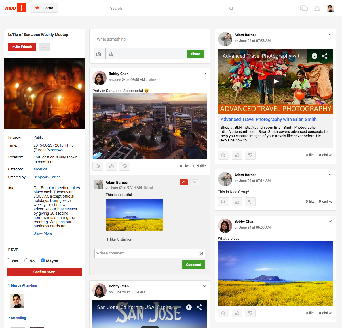Open the messages chat icon
Image resolution: width=342 pixels, height=328 pixels.
tap(304, 9)
